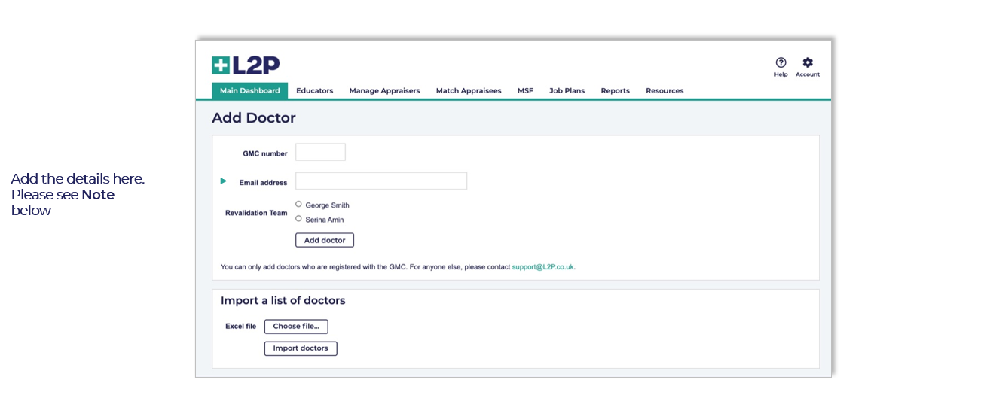
Task: Select George Smith revalidation team radio
Action: [x=299, y=204]
